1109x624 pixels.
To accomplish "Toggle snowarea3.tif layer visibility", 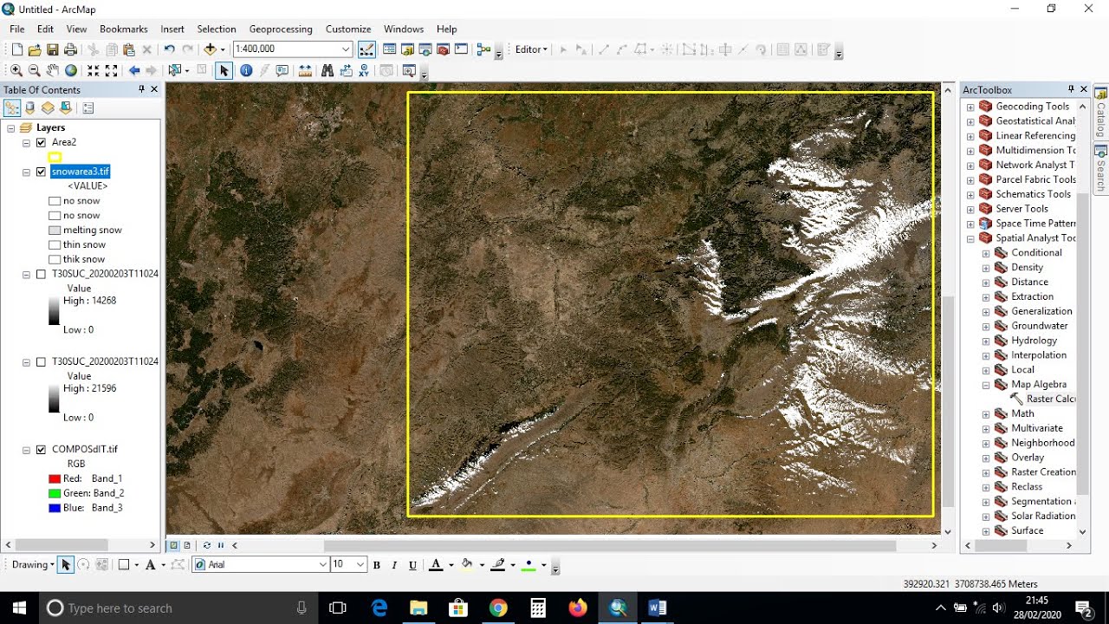I will [x=41, y=172].
